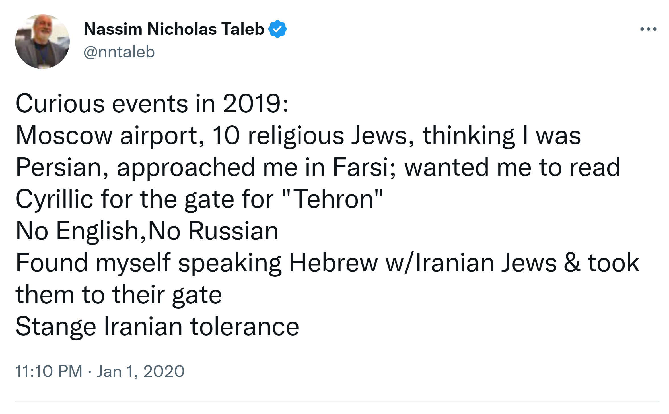Click the 11:10 PM timestamp

[x=49, y=371]
